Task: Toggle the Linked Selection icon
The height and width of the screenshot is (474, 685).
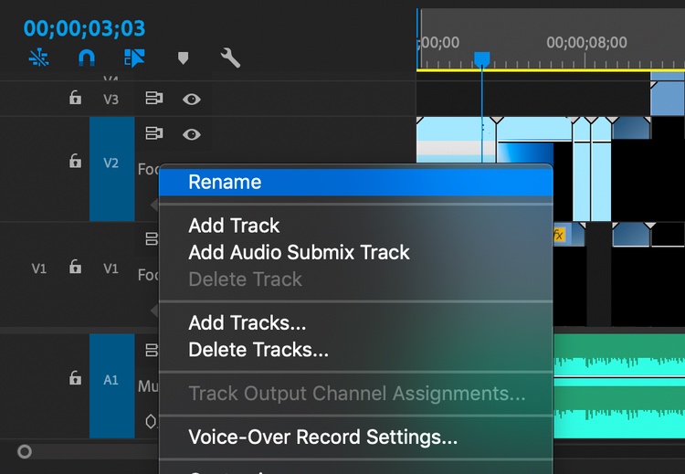Action: pyautogui.click(x=134, y=58)
